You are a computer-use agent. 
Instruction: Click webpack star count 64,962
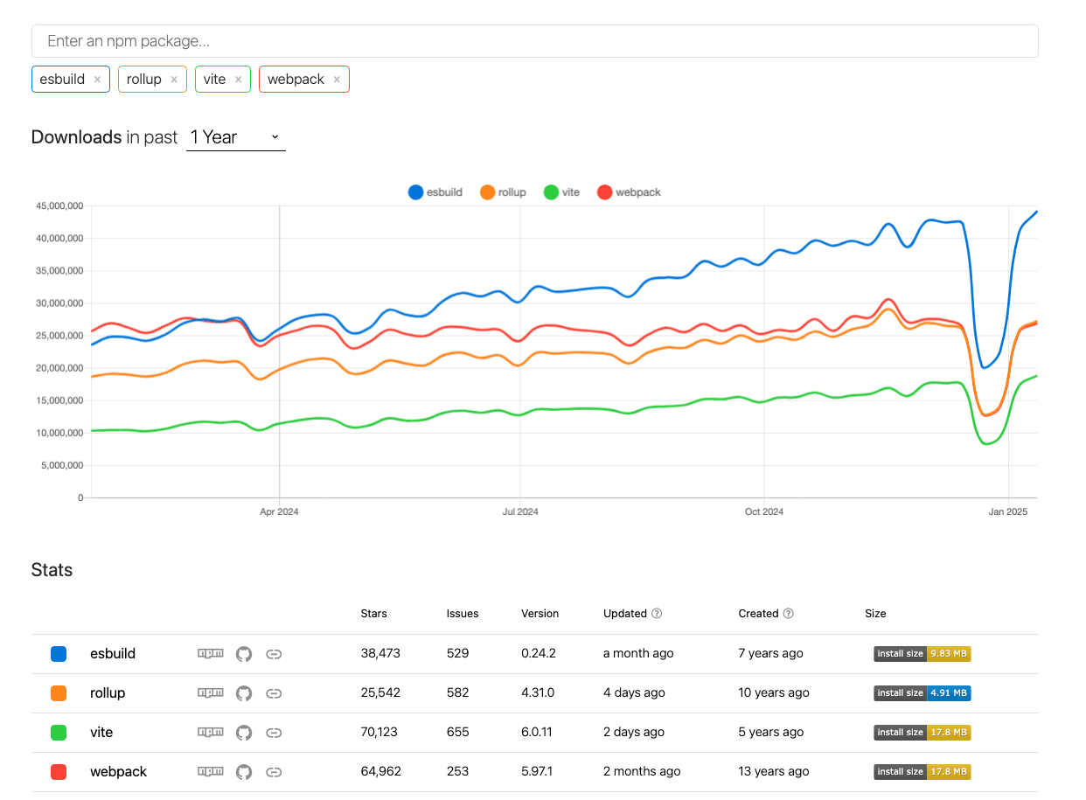point(381,771)
